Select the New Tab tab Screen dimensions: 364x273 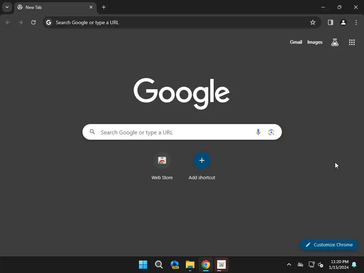55,7
